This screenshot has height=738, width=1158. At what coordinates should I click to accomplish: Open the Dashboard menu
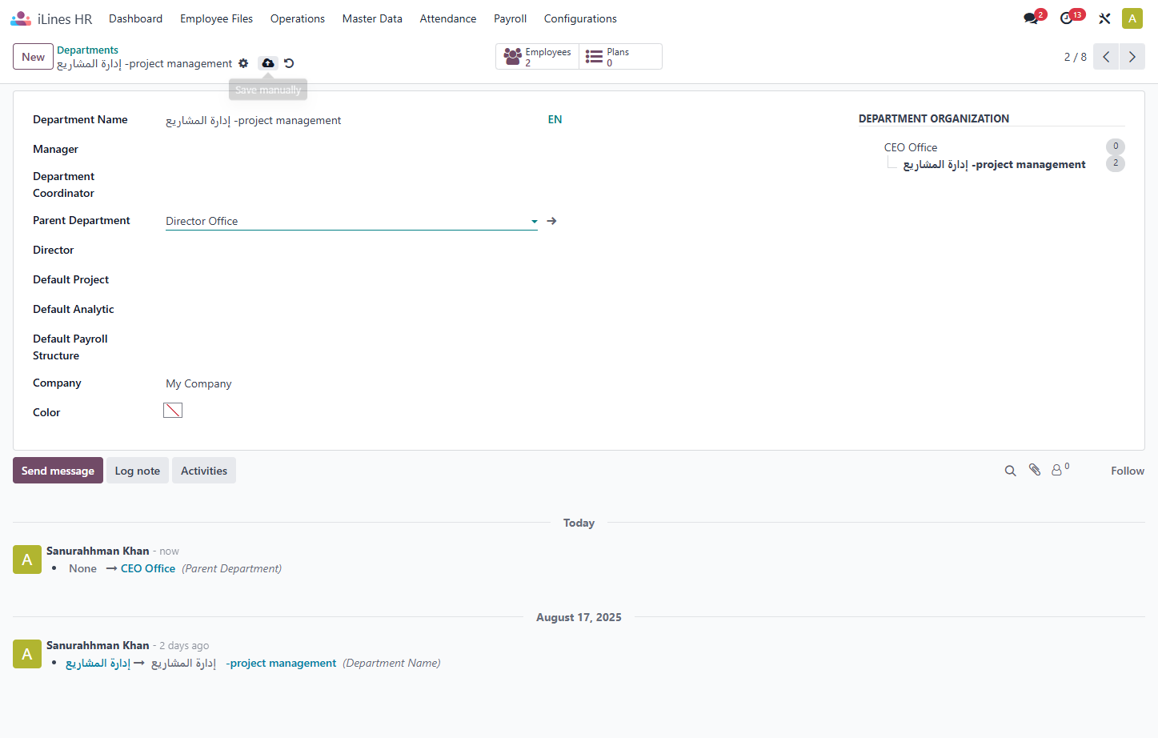tap(136, 18)
